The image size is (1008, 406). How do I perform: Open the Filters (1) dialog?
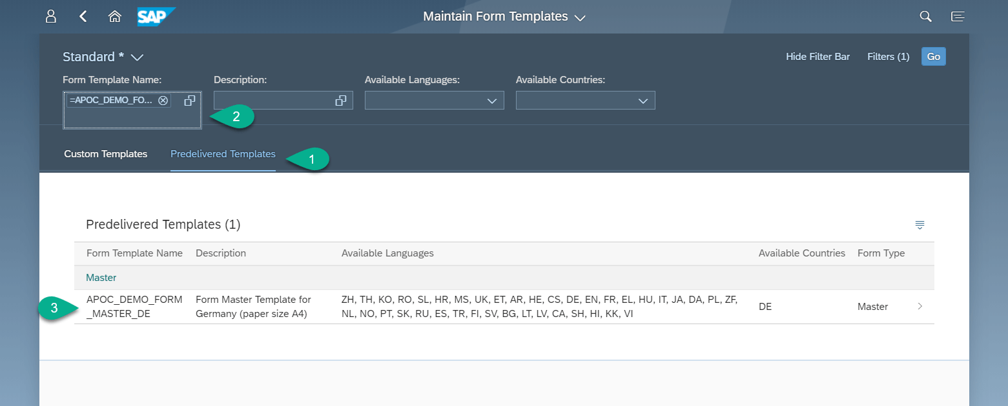tap(888, 57)
